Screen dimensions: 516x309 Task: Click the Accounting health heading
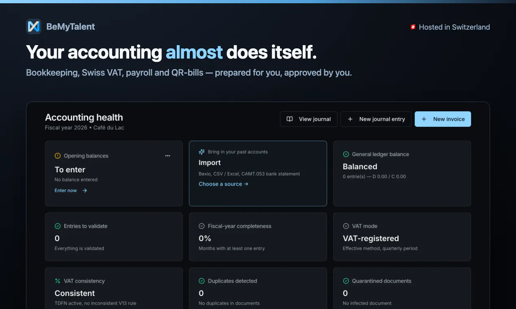[84, 118]
